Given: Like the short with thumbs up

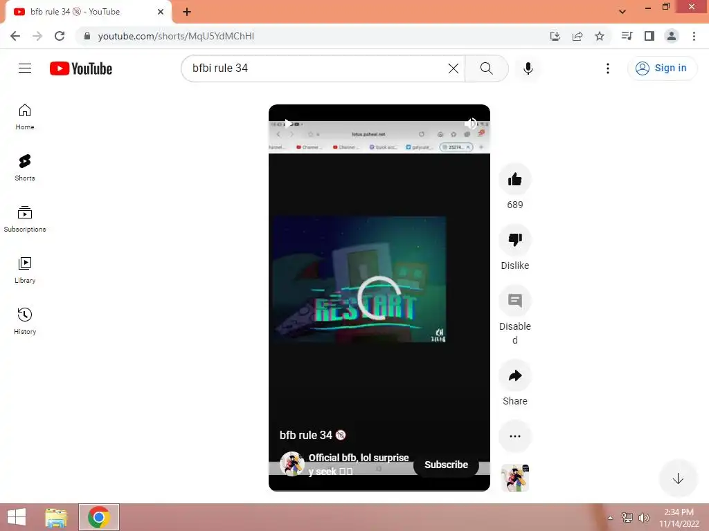Looking at the screenshot, I should click(514, 179).
